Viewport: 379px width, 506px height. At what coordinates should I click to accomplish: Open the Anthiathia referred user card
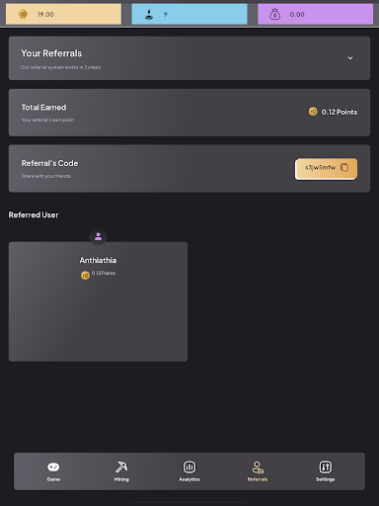point(98,301)
